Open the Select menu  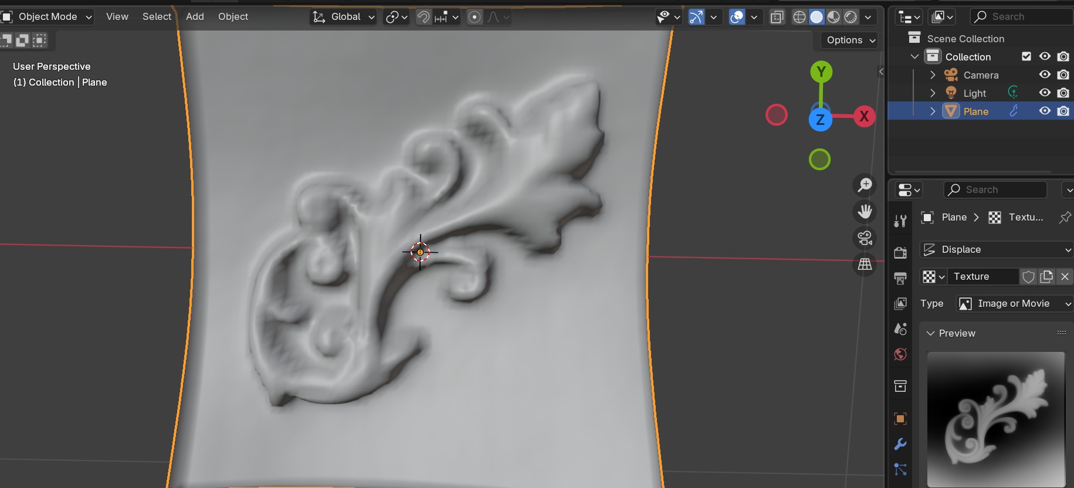click(157, 16)
